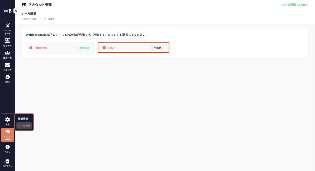Select 登録情報 in the flyout menu

click(23, 119)
